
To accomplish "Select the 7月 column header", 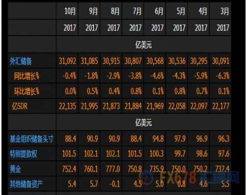I will 137,11.
